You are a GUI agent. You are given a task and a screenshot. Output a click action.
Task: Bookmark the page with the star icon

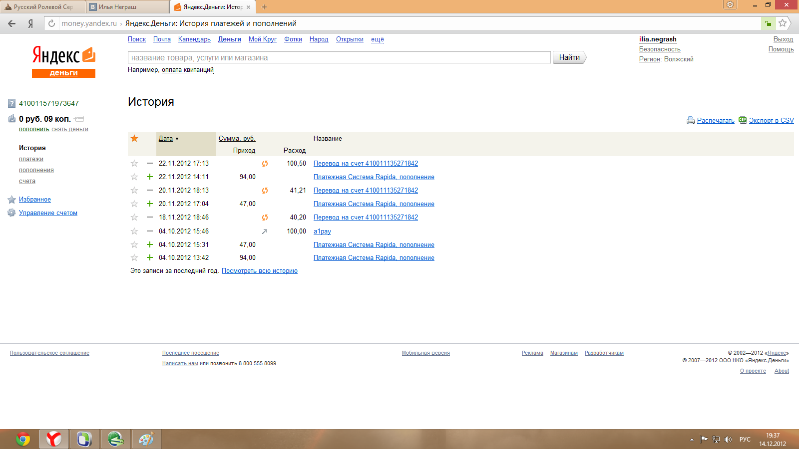pos(783,23)
